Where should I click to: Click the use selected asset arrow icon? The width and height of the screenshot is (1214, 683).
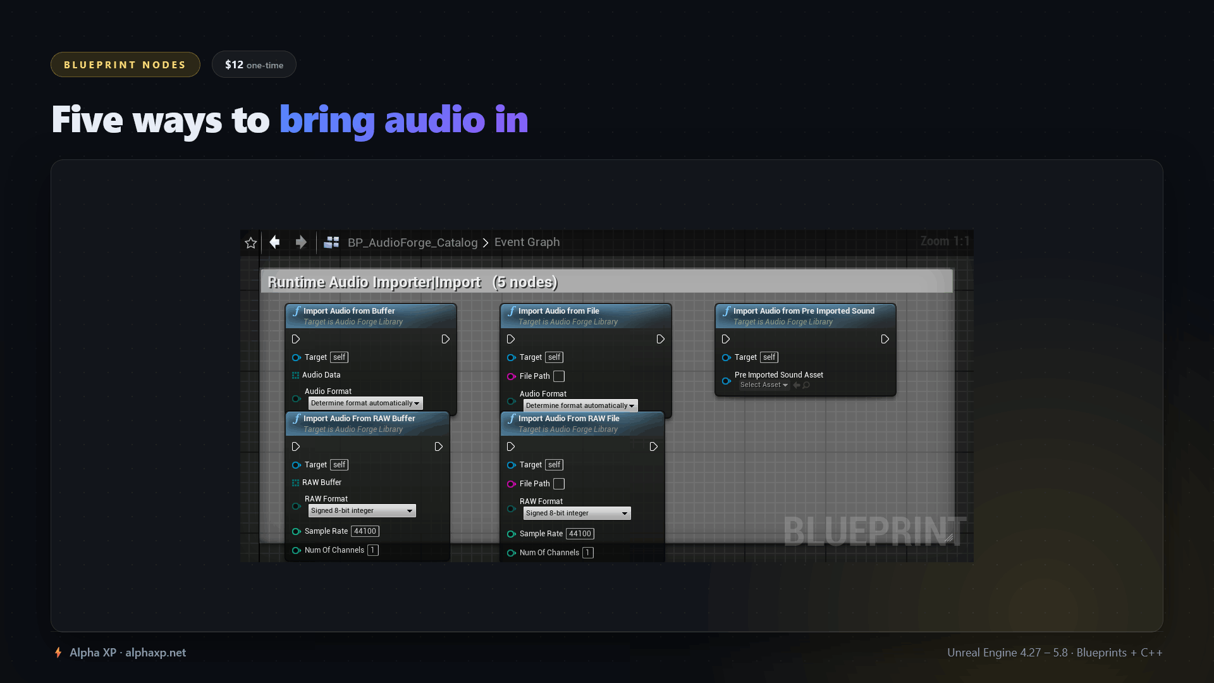(797, 385)
